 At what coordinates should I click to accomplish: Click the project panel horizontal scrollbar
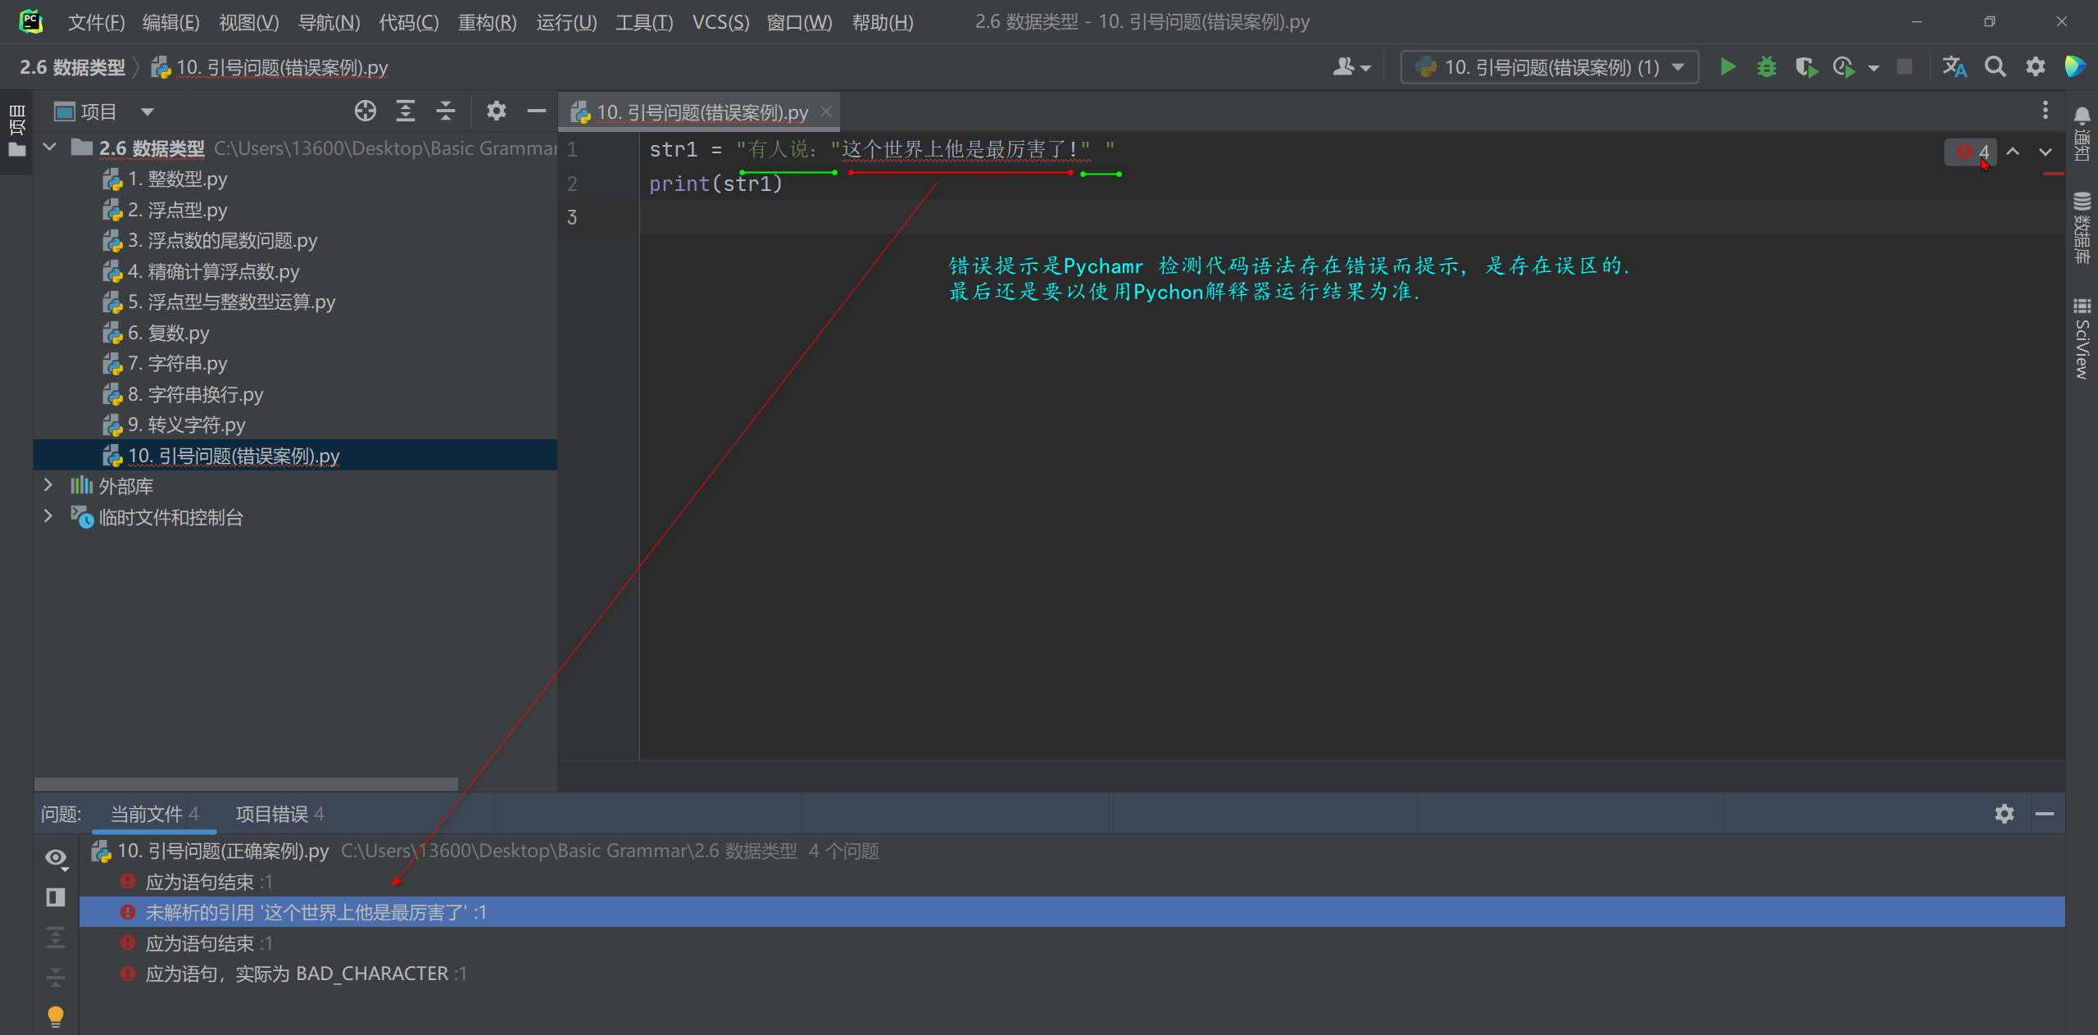coord(246,784)
